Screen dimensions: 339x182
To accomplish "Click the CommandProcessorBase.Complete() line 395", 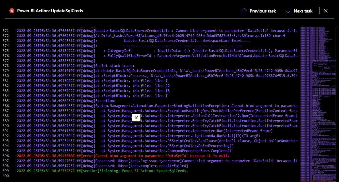I will (x=124, y=151).
